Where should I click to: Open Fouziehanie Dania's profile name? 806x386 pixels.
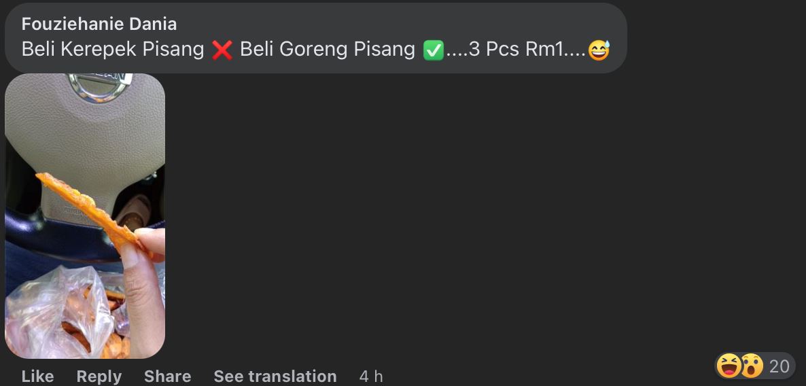tap(99, 24)
